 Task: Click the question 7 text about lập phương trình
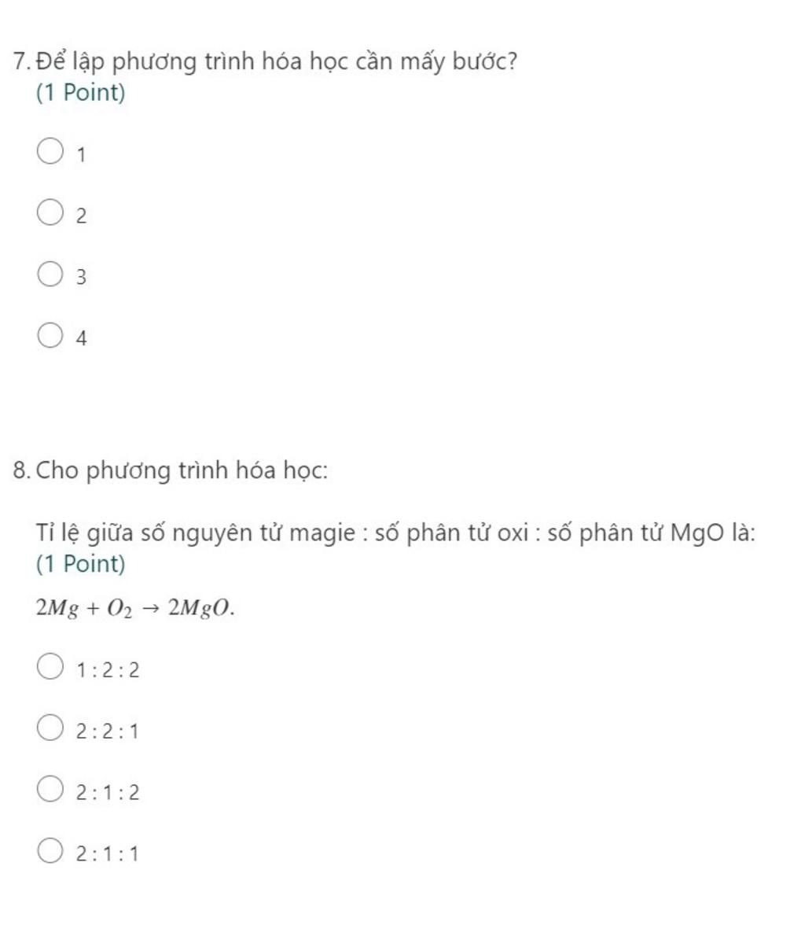tap(277, 61)
